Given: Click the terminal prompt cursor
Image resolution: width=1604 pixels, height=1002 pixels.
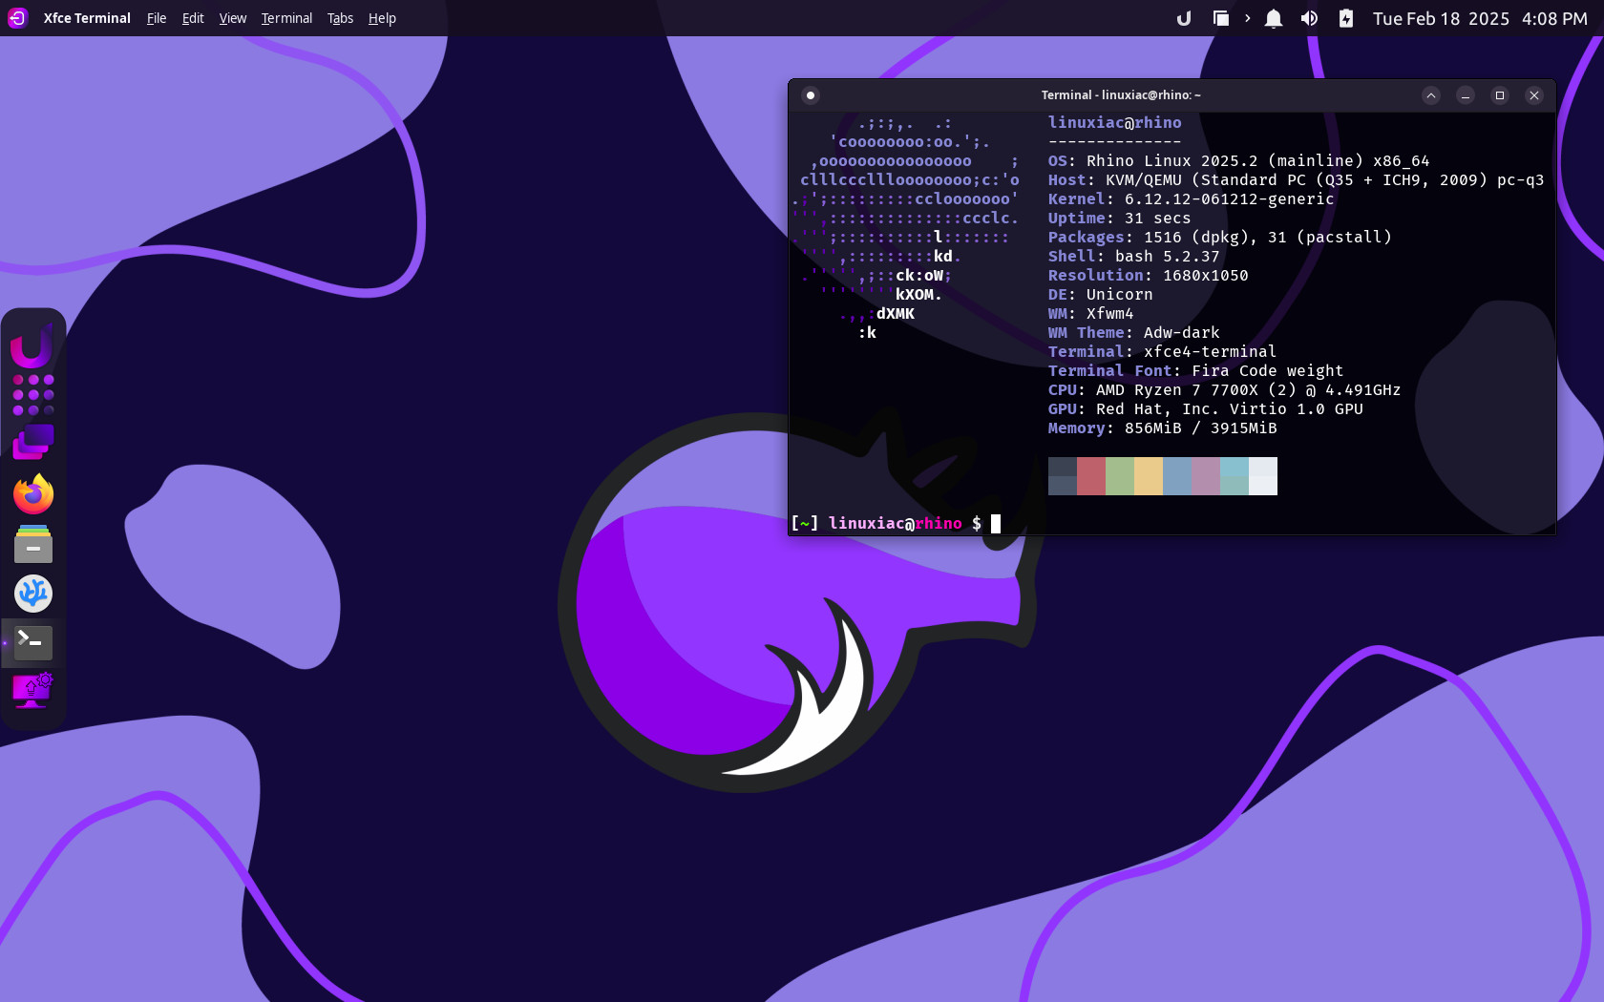Looking at the screenshot, I should pos(996,523).
